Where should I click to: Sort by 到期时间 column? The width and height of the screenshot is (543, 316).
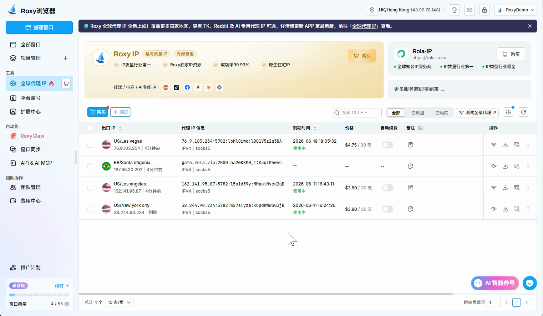coord(315,128)
